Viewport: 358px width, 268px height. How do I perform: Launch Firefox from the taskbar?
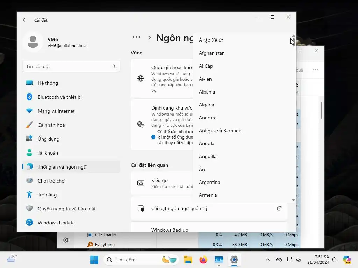(203, 260)
